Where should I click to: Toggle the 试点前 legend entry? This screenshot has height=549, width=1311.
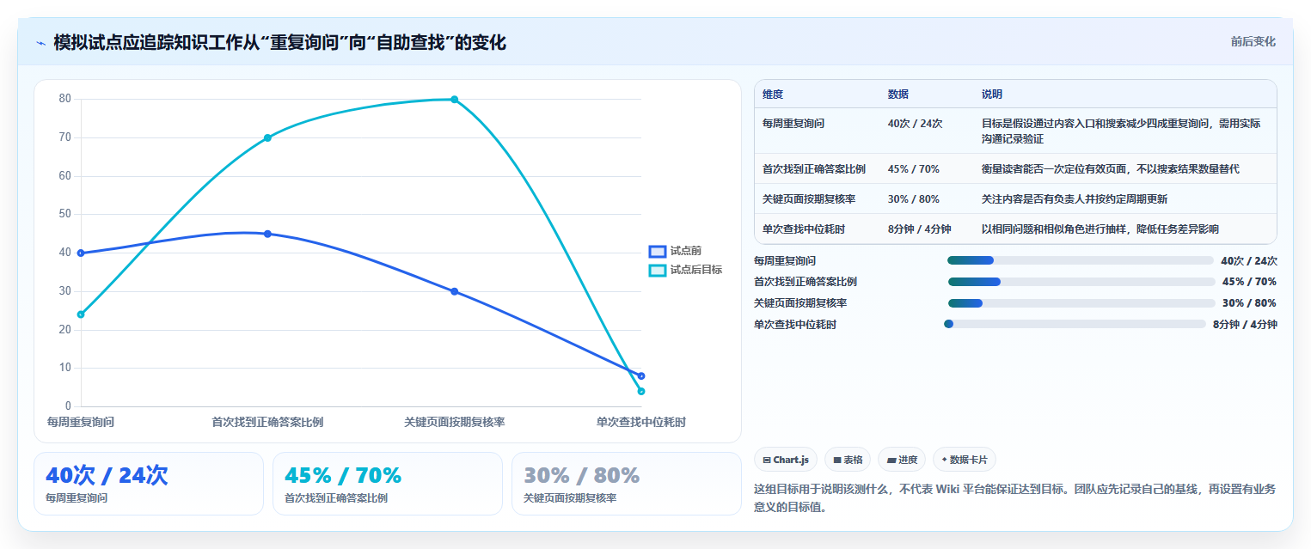(x=675, y=251)
